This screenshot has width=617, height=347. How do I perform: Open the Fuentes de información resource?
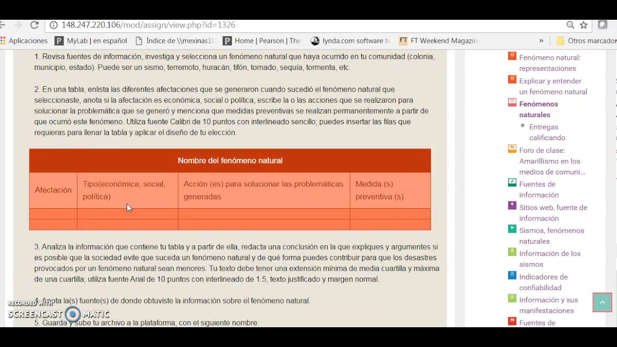click(x=539, y=189)
